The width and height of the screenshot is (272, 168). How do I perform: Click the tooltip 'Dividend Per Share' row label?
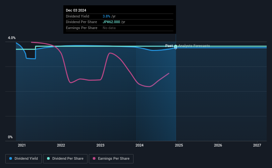coord(82,22)
